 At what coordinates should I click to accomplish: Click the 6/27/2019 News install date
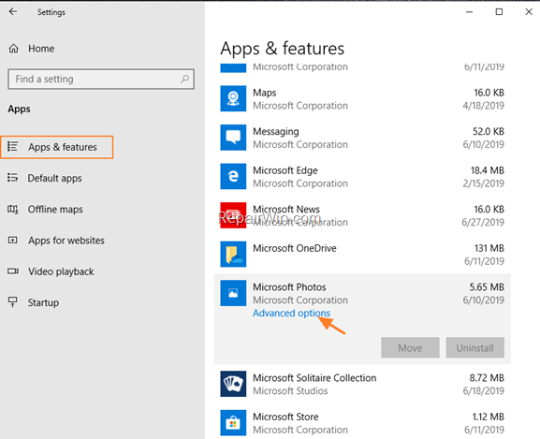point(483,222)
